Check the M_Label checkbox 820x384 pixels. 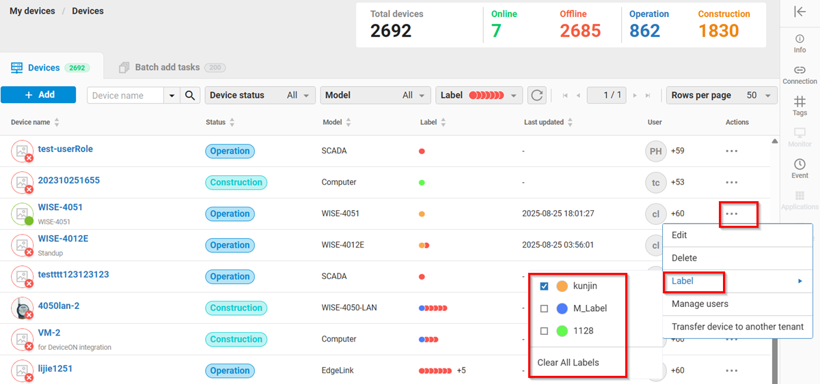(x=545, y=309)
